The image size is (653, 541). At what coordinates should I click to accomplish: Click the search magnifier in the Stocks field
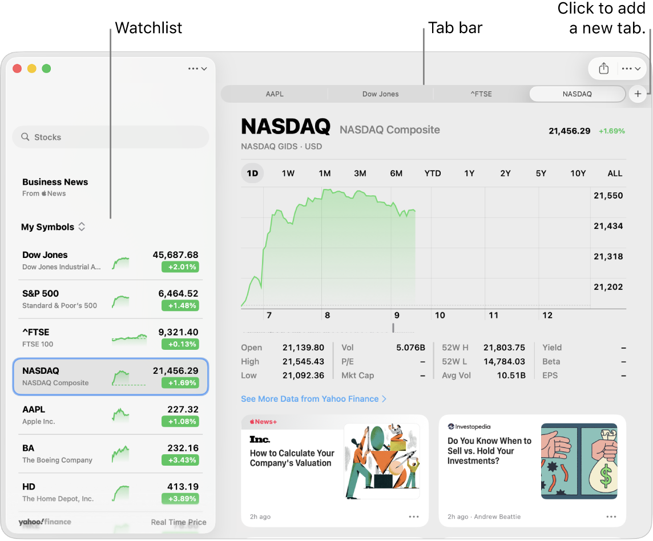(25, 137)
